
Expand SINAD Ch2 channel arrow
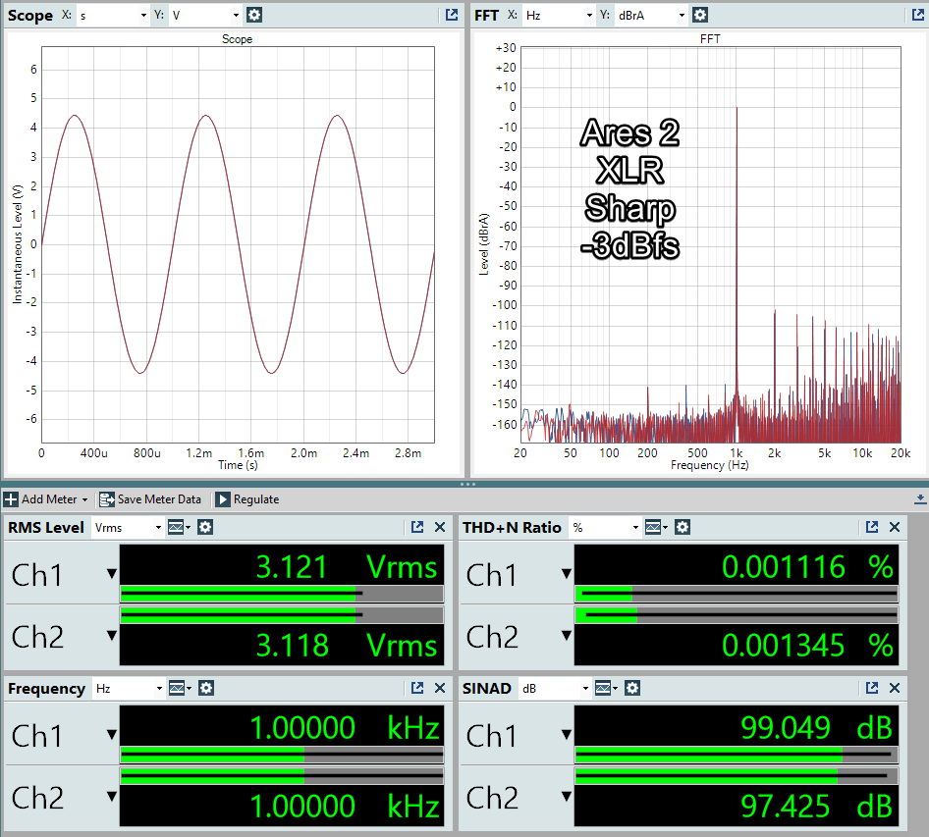(x=567, y=797)
